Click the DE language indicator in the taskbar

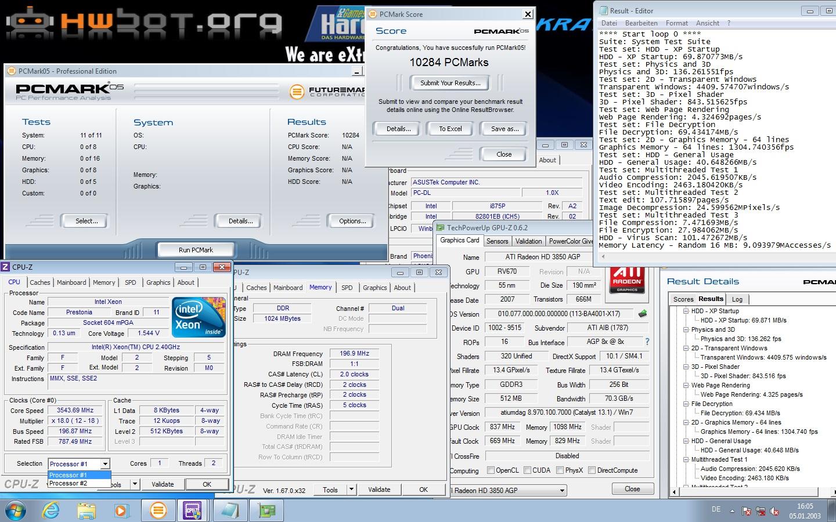716,509
